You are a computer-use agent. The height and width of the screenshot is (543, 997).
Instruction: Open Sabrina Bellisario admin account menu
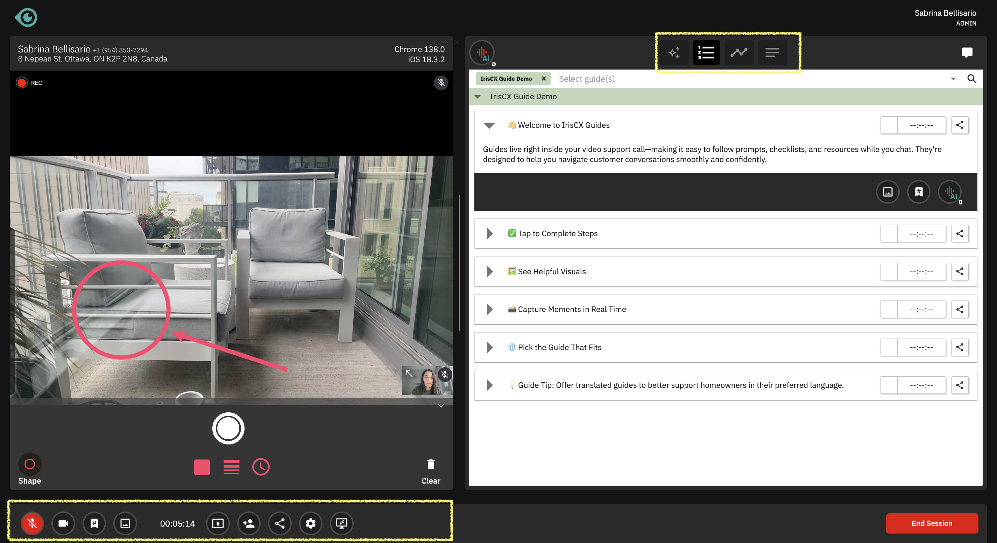945,17
